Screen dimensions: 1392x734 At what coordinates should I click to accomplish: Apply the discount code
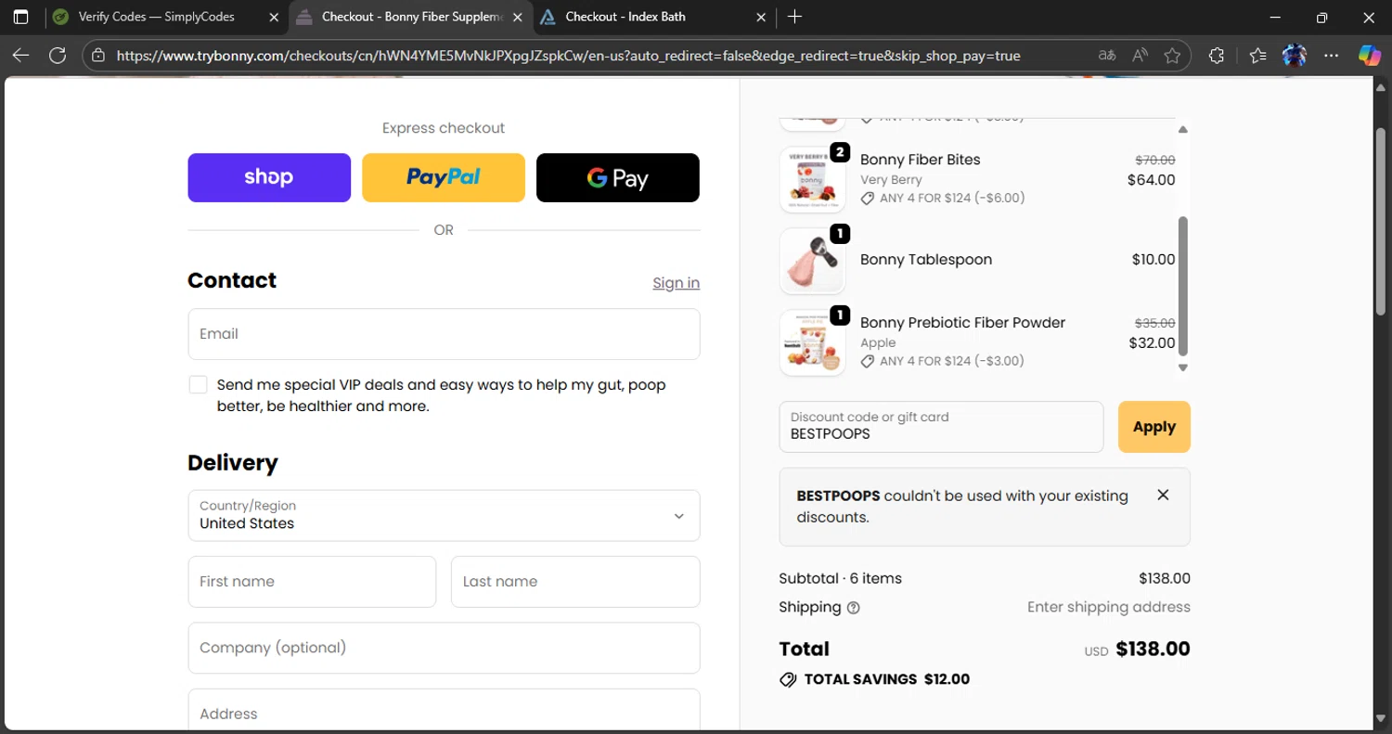(1154, 427)
